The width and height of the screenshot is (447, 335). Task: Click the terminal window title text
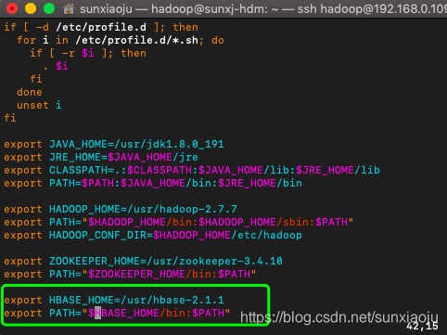[x=263, y=9]
